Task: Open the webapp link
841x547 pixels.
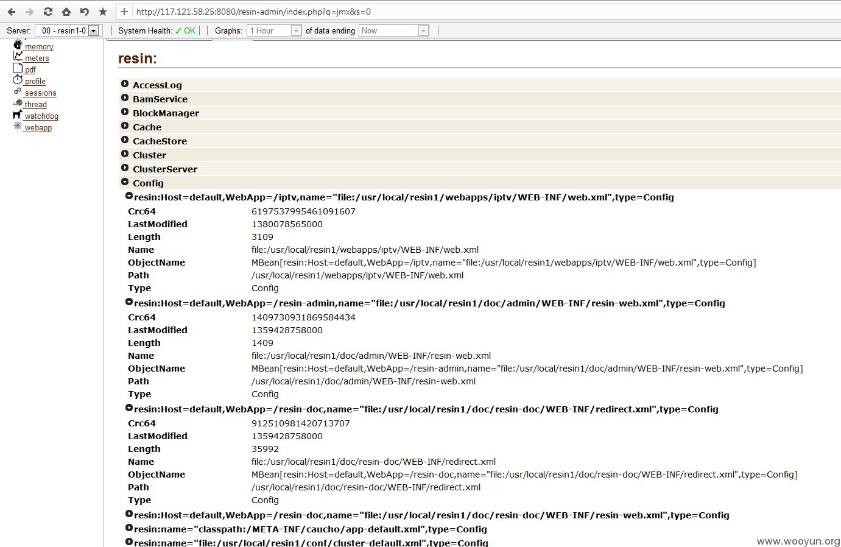Action: click(x=38, y=128)
